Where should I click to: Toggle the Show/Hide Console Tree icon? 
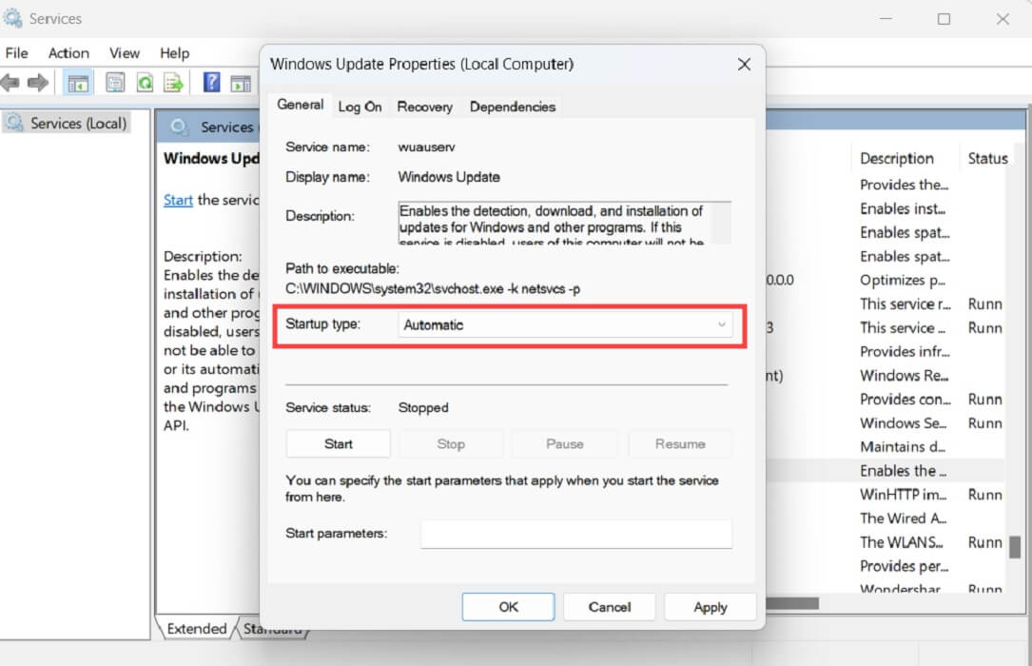click(77, 82)
